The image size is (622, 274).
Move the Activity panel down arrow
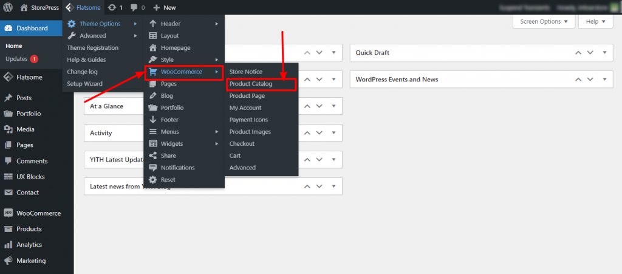[x=320, y=133]
